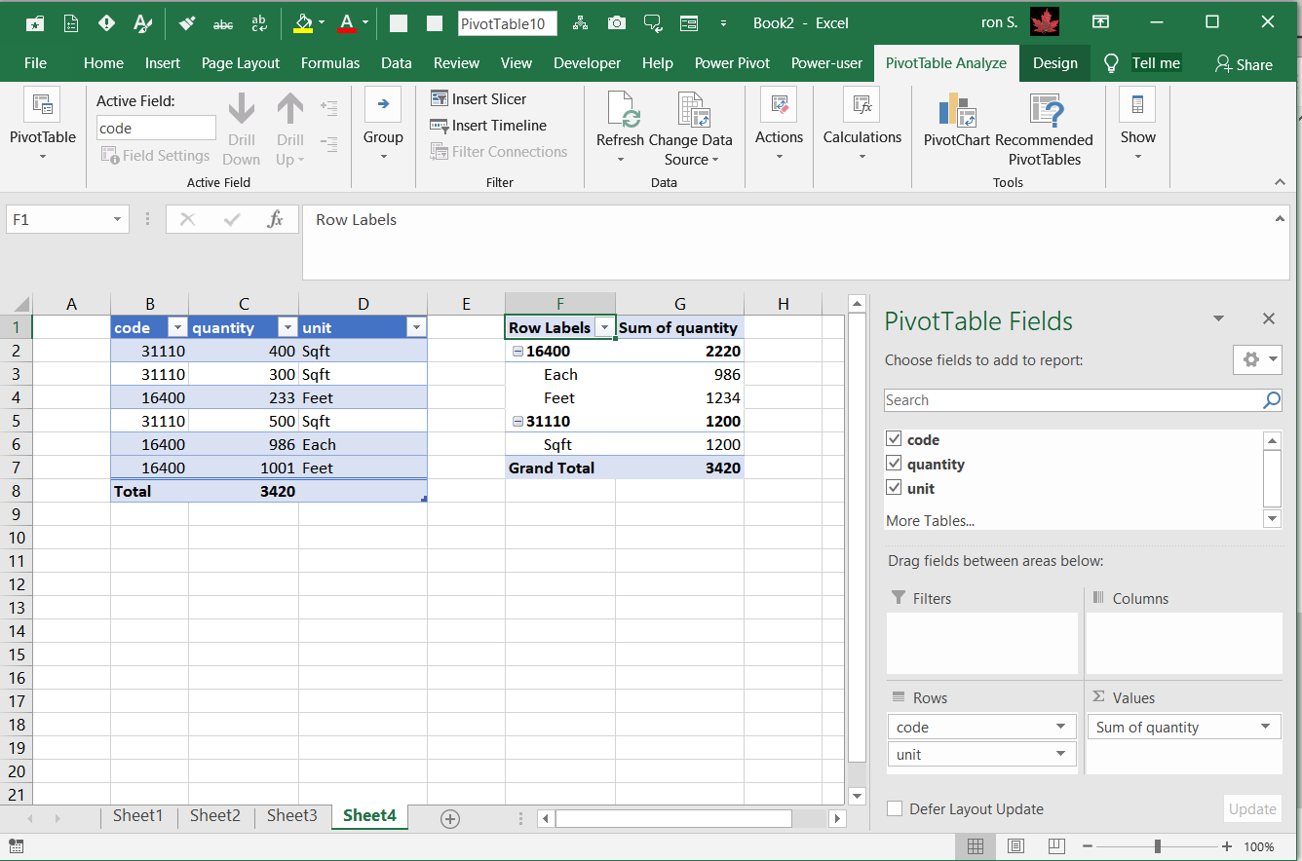Click the font color A icon
The image size is (1302, 861).
click(347, 22)
